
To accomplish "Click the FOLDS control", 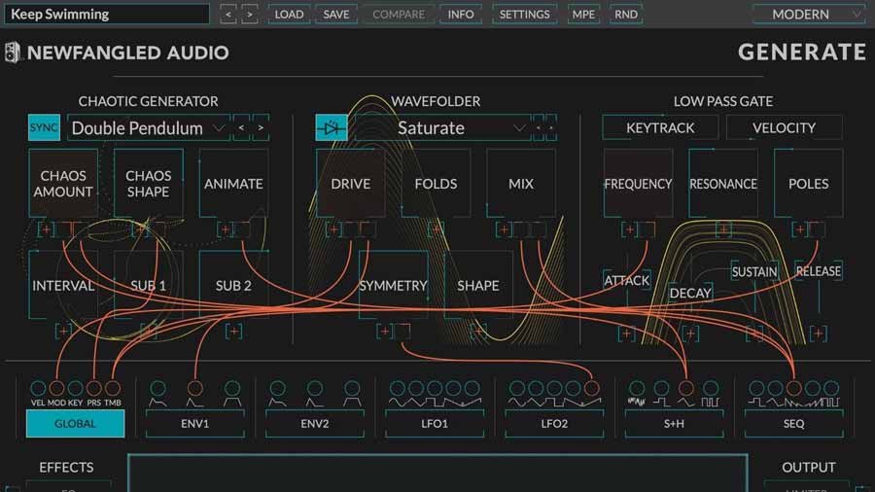I will pyautogui.click(x=436, y=184).
